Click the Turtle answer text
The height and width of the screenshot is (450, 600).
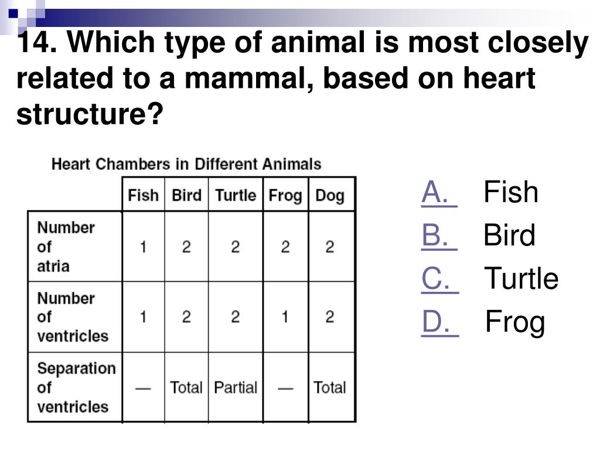click(521, 278)
